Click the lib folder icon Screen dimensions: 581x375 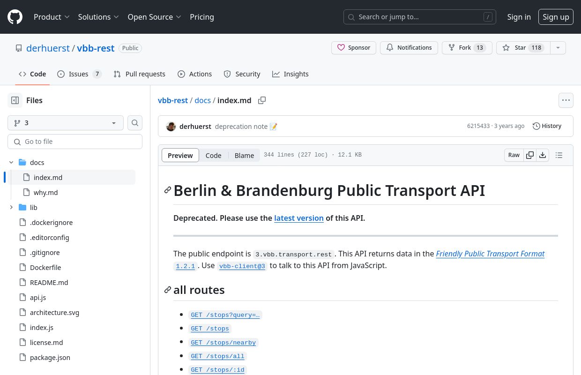(x=22, y=208)
